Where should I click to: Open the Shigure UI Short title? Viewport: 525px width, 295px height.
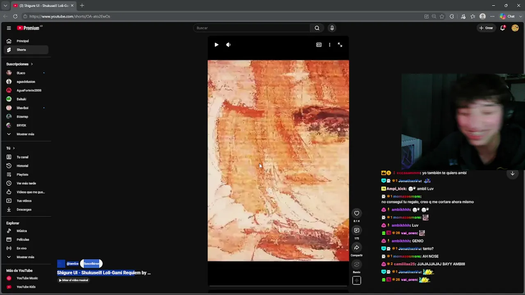pos(104,272)
